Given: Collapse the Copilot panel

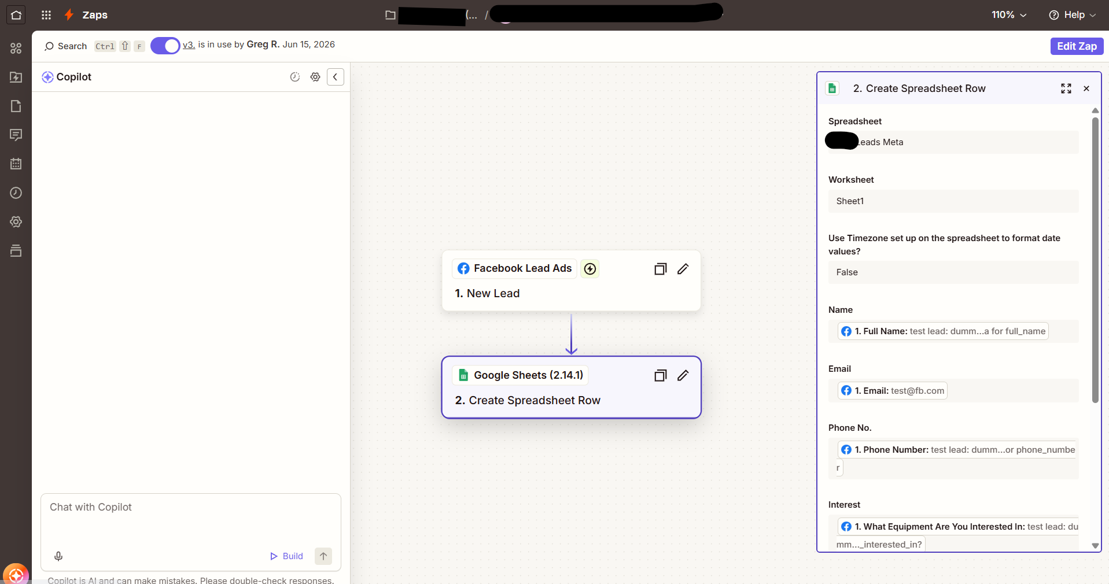Looking at the screenshot, I should (336, 77).
